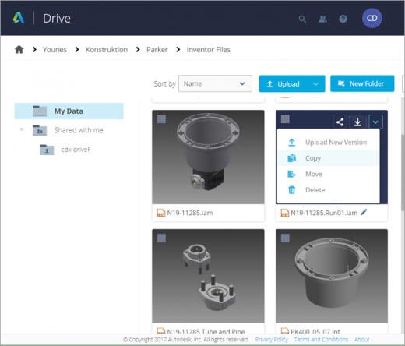The width and height of the screenshot is (405, 346).
Task: Go to home via the house icon
Action: 19,49
